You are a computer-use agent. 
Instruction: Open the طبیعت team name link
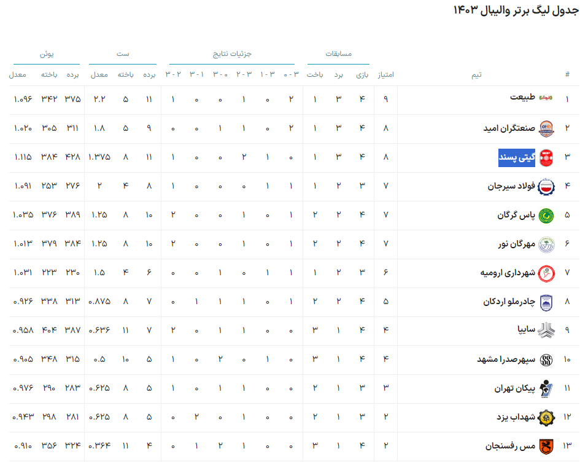(522, 98)
